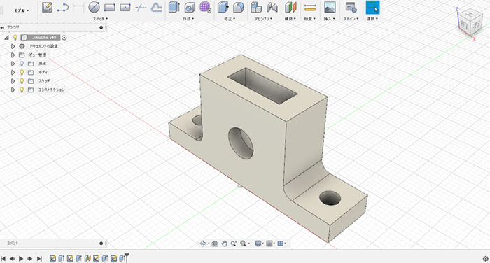This screenshot has height=263, width=490.
Task: Click the ブラウザ panel options dot
Action: [x=101, y=27]
